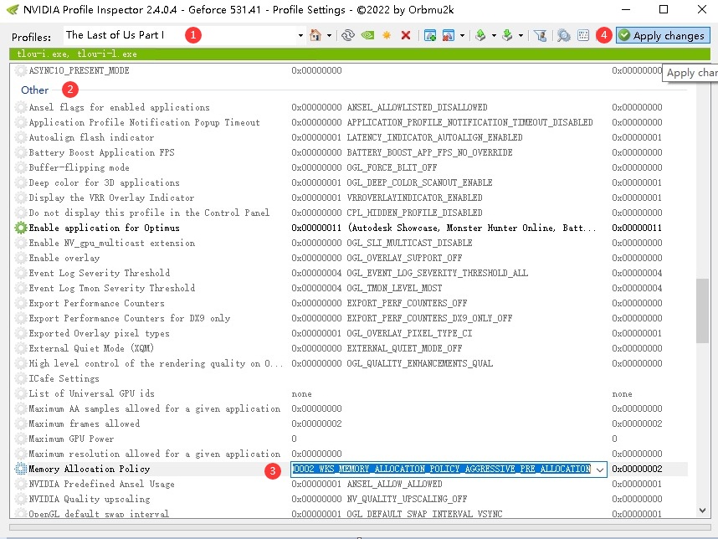Delete the current profile with the red X
The height and width of the screenshot is (539, 718).
406,35
